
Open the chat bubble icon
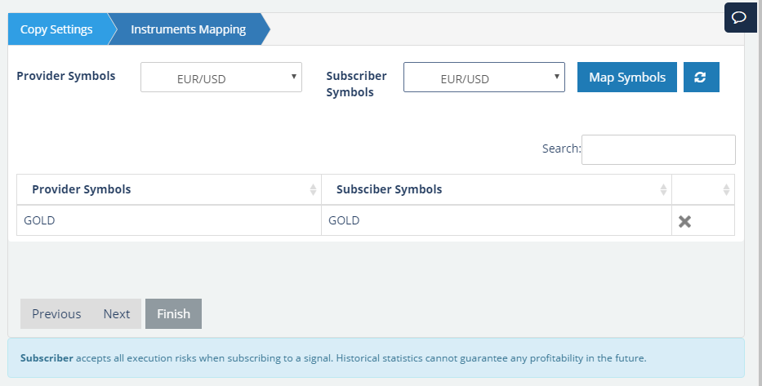(x=739, y=18)
